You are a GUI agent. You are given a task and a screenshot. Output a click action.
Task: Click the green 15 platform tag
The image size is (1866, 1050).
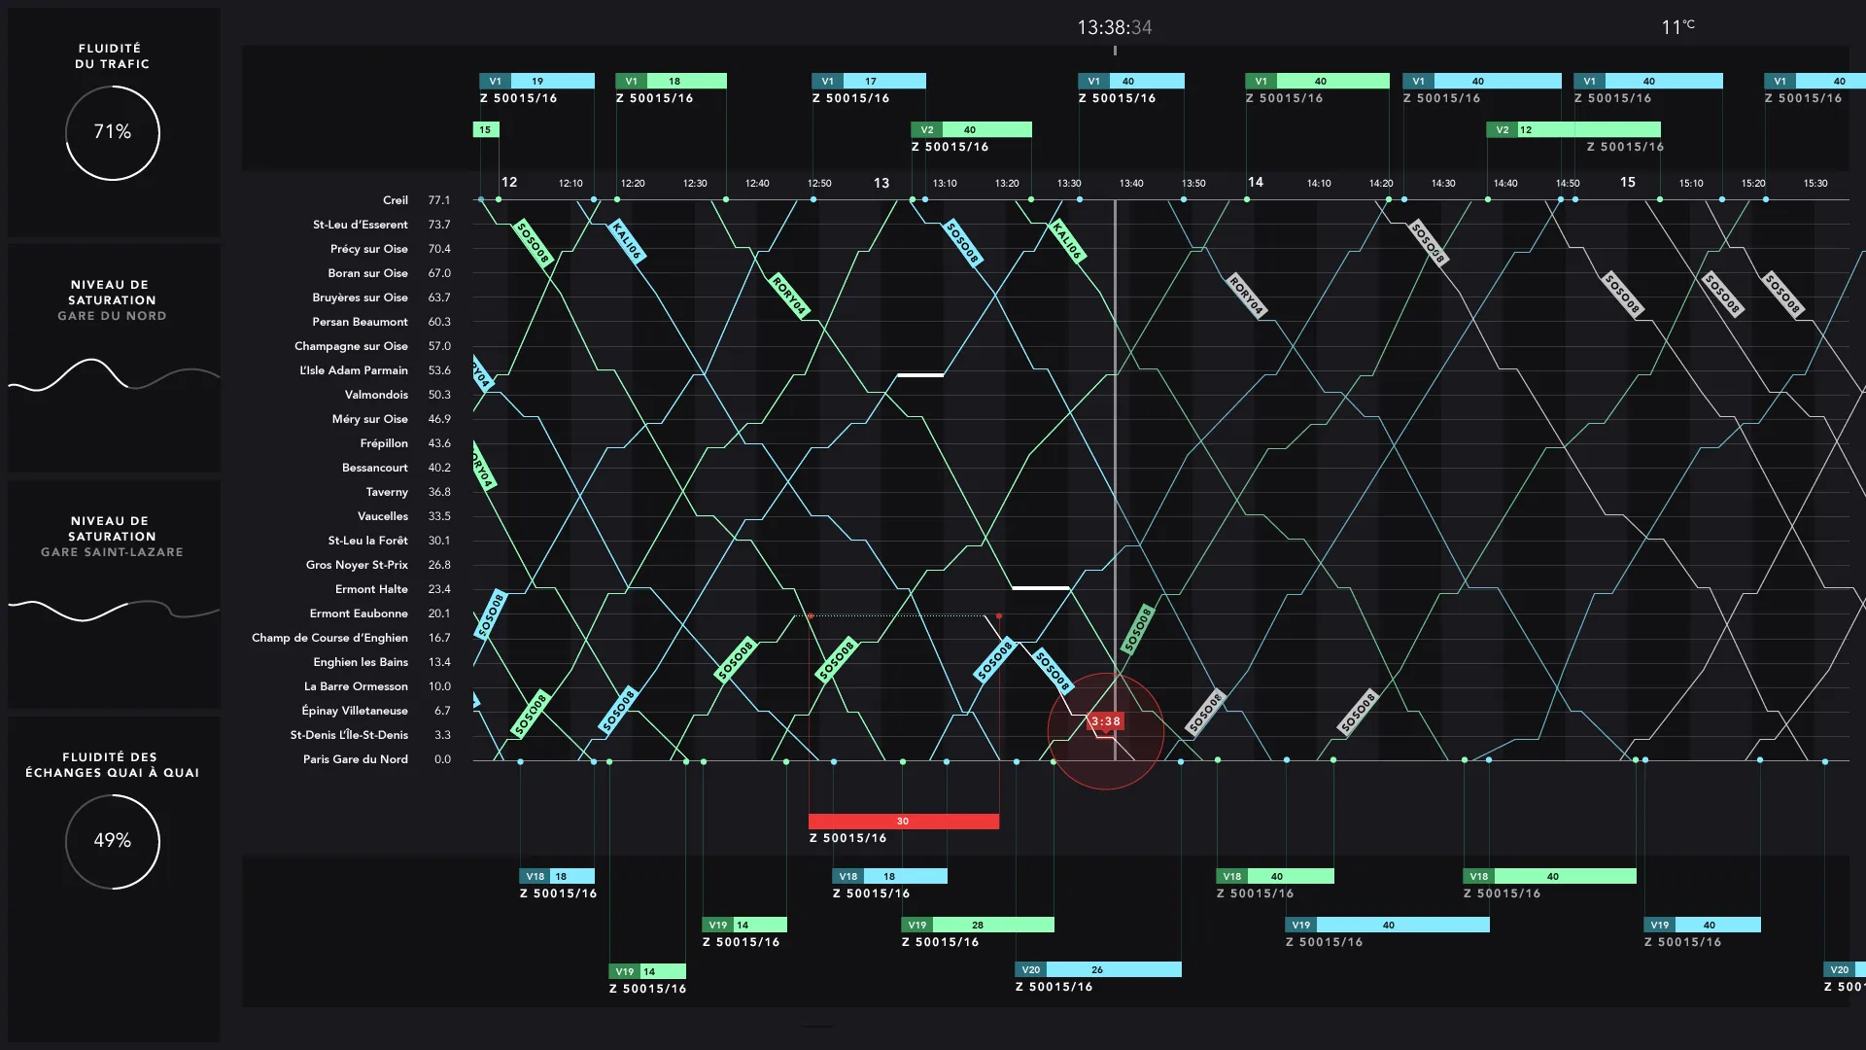[x=485, y=129]
